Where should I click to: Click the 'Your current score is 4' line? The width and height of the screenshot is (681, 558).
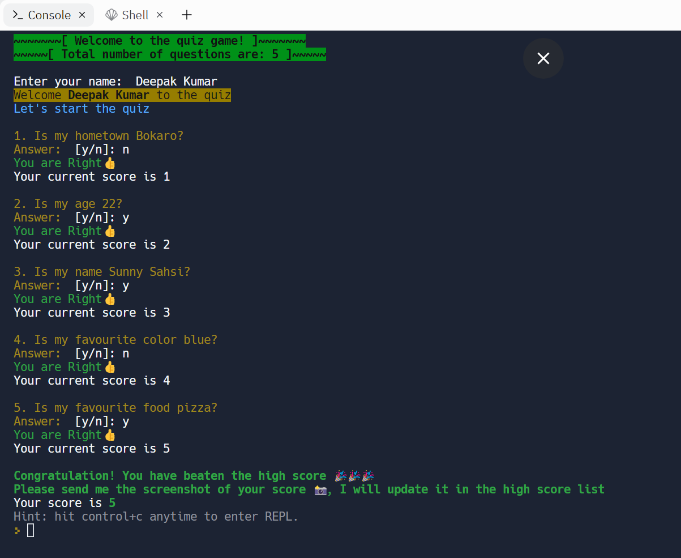(x=92, y=381)
